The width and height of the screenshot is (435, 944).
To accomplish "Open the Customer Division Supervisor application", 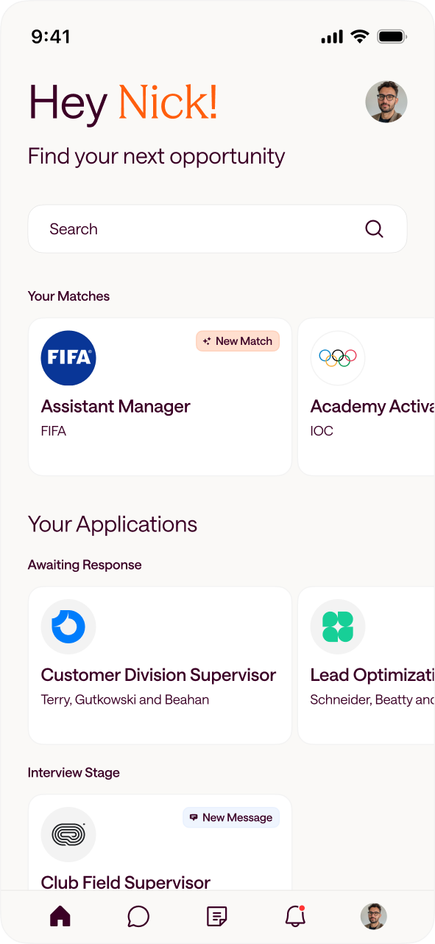I will click(x=160, y=664).
